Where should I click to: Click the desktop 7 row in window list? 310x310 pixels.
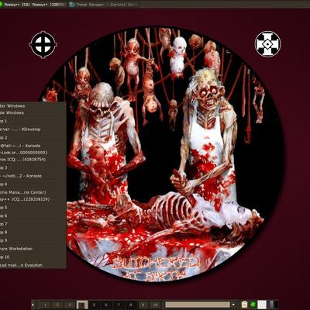pos(33,224)
